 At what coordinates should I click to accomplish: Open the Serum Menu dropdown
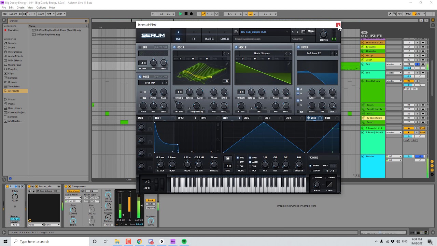click(x=311, y=32)
